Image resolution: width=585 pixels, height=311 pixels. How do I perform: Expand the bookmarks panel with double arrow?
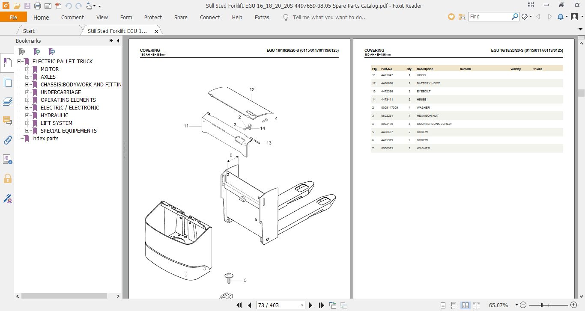point(111,41)
